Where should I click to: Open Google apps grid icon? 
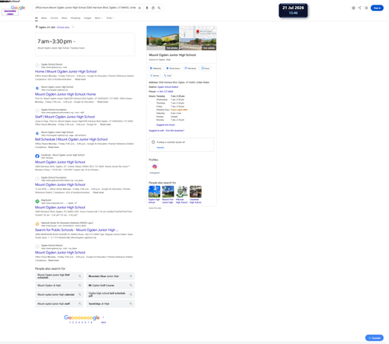pyautogui.click(x=366, y=8)
